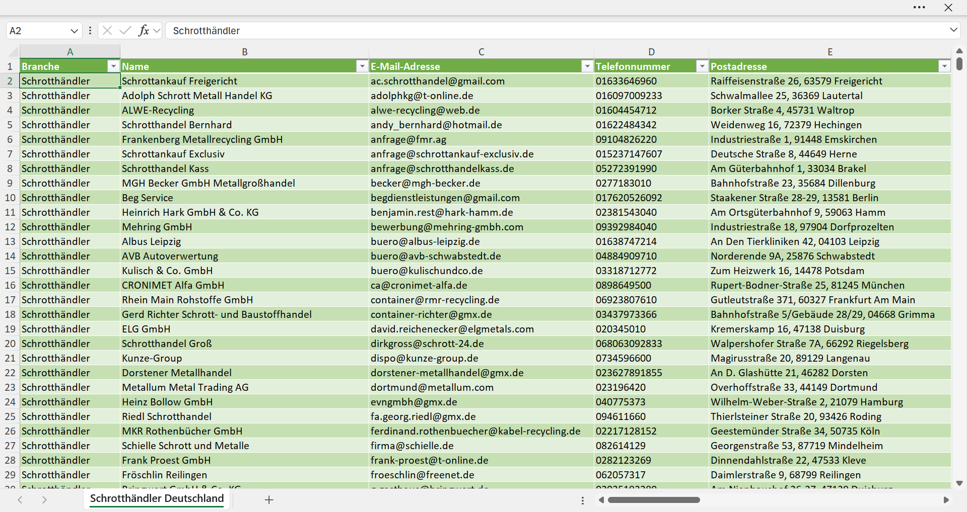Screen dimensions: 967x512
Task: Go to next sheet with right arrow
Action: click(x=44, y=499)
